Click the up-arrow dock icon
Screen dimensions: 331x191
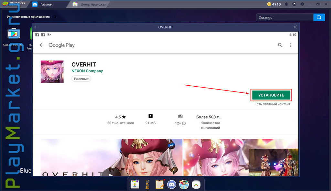[196, 185]
